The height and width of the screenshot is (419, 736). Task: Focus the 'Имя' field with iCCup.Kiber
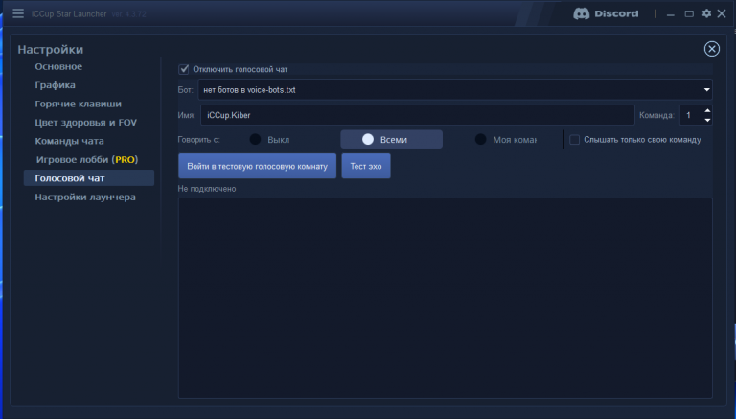point(417,115)
